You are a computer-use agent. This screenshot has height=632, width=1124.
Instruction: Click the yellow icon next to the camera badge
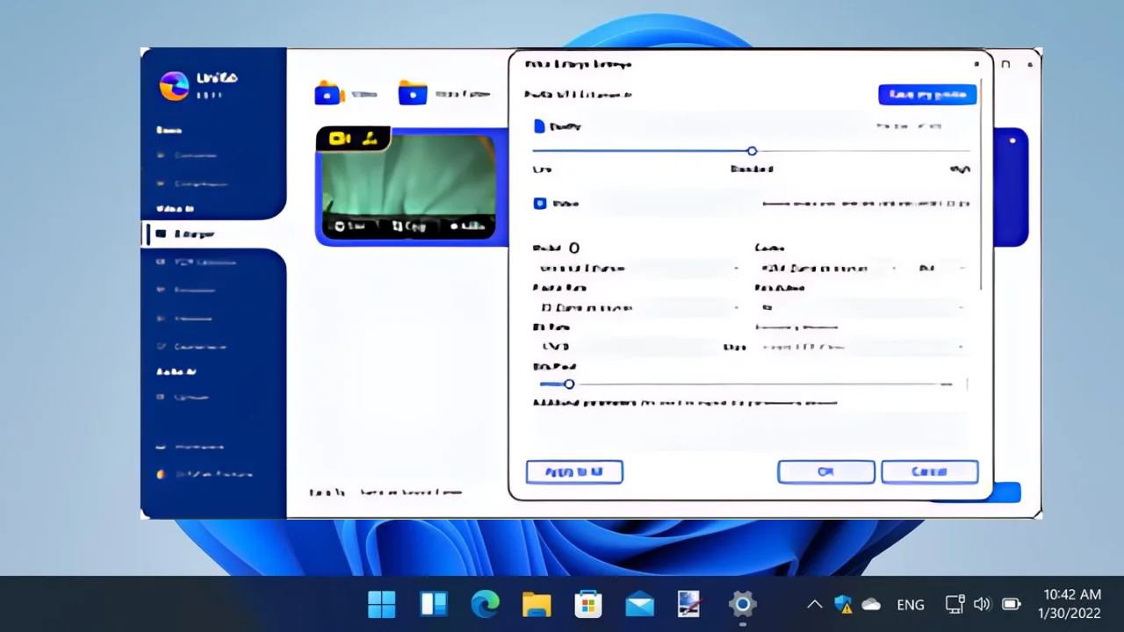pyautogui.click(x=371, y=138)
